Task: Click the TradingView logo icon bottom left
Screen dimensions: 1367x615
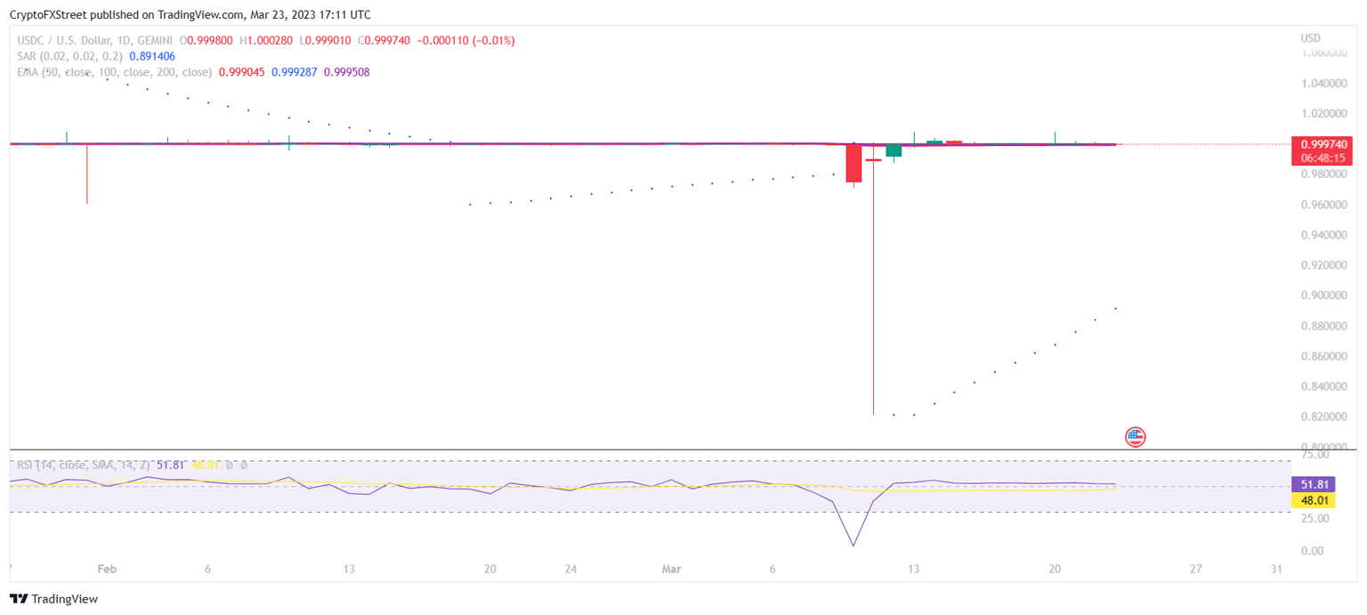Action: (18, 599)
